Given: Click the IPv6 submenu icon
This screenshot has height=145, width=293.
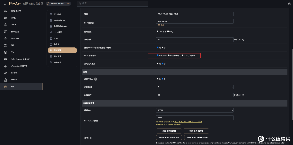Looking at the screenshot, I should coord(51,38).
